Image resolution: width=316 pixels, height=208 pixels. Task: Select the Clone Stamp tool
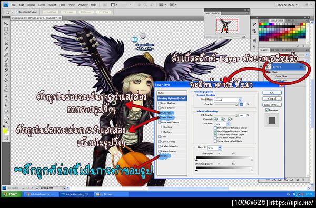point(6,65)
